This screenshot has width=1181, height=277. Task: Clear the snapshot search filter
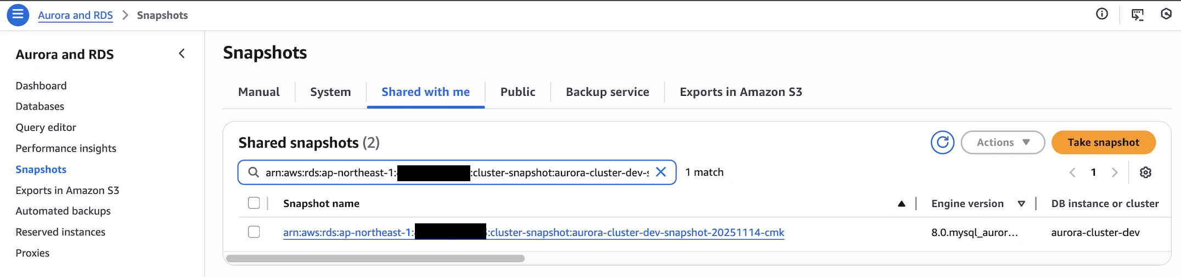pyautogui.click(x=661, y=172)
